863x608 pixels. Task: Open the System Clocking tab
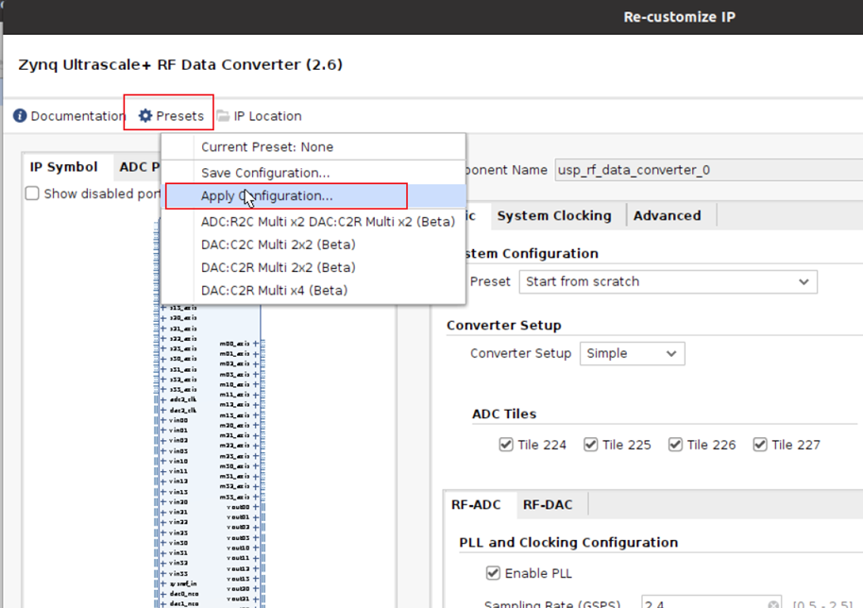point(556,215)
